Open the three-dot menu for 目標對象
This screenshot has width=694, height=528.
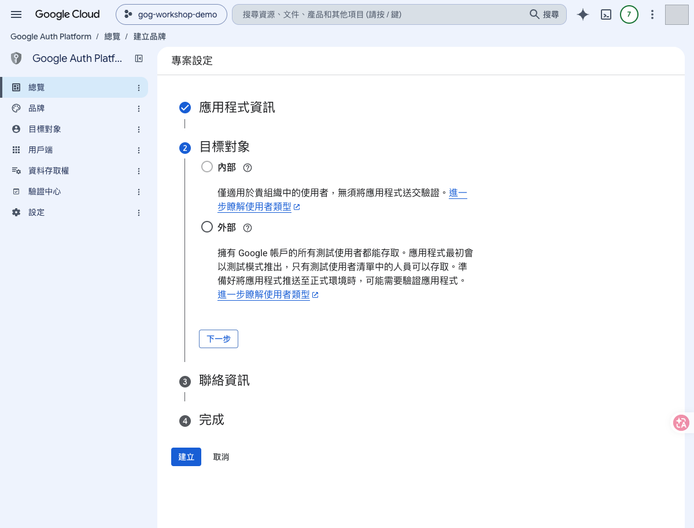pyautogui.click(x=139, y=130)
